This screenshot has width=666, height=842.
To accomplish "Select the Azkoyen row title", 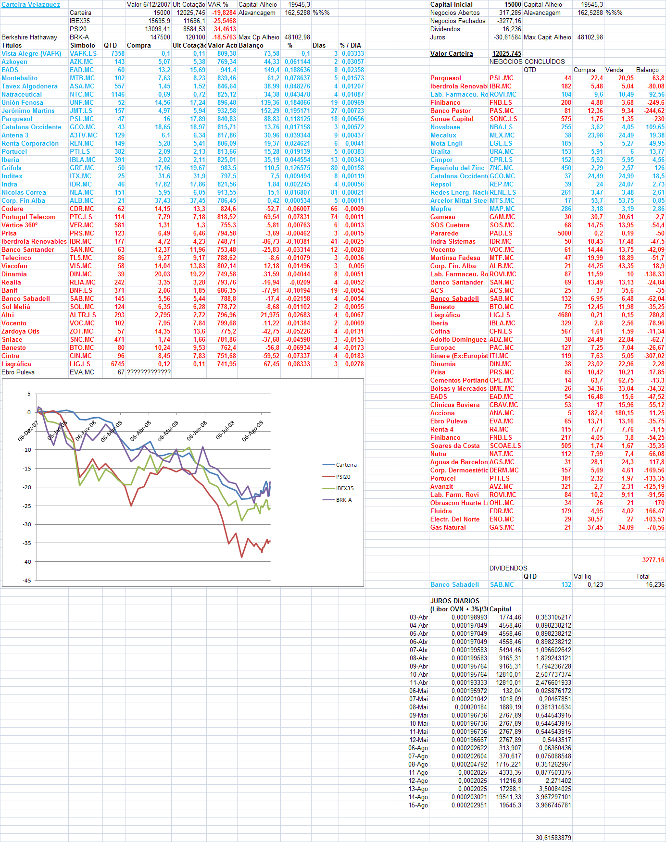I will coord(14,62).
